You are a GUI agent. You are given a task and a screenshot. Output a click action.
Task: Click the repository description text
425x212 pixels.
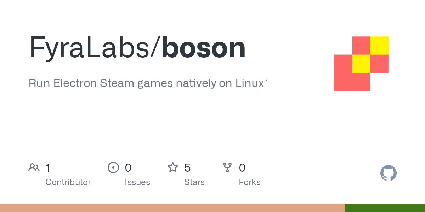click(x=148, y=83)
